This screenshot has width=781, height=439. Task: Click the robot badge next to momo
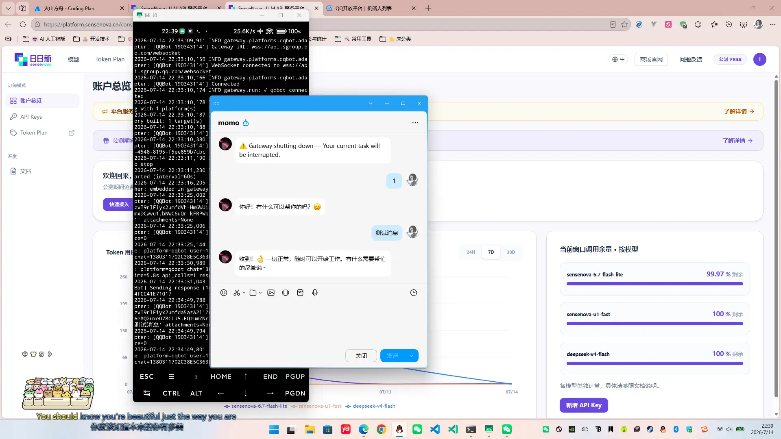point(246,123)
